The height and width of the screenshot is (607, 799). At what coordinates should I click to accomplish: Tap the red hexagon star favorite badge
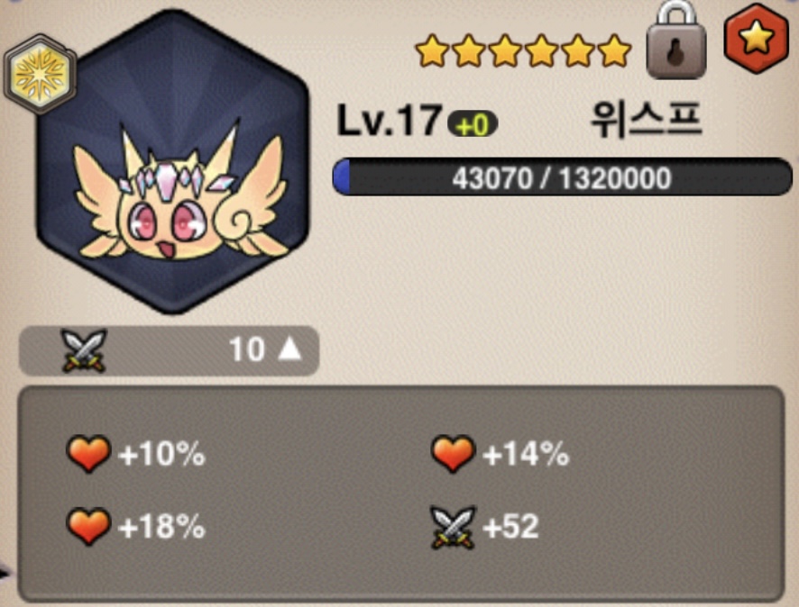(x=757, y=38)
